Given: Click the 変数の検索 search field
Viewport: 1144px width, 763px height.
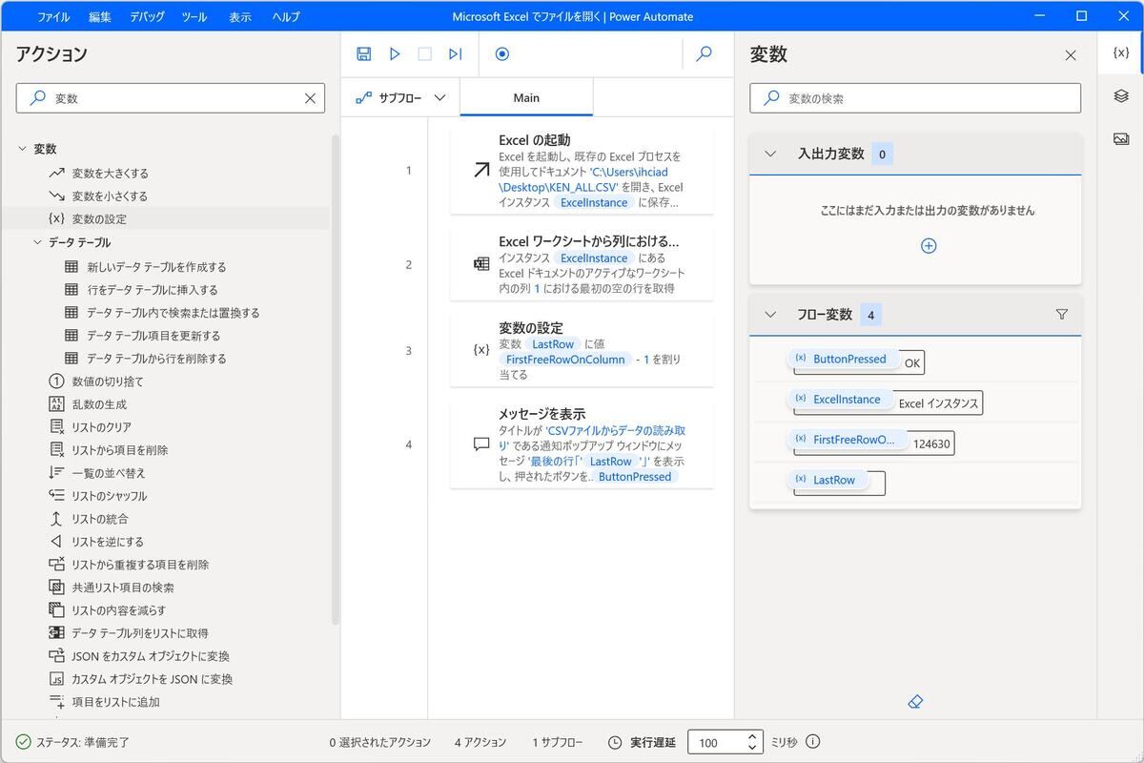Looking at the screenshot, I should click(x=915, y=98).
